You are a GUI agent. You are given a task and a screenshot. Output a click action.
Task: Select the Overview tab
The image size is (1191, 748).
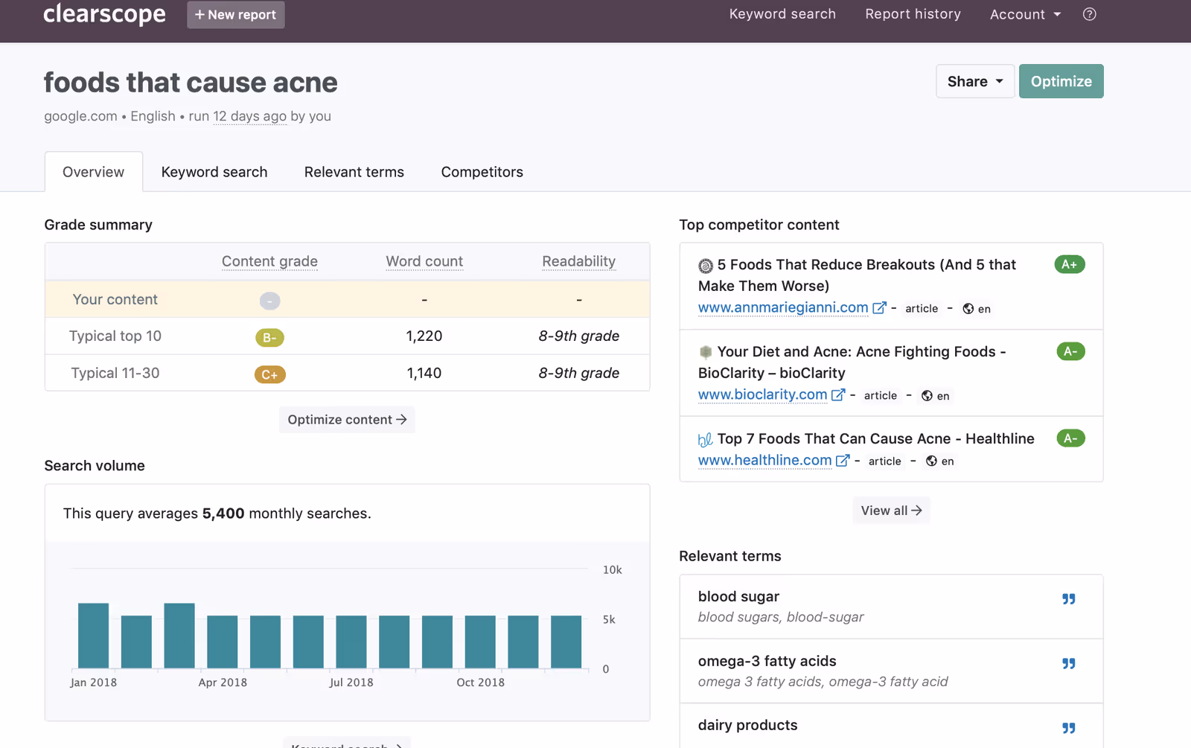click(x=94, y=172)
